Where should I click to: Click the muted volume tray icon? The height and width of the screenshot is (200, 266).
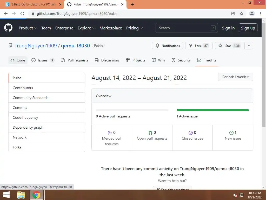click(x=235, y=195)
